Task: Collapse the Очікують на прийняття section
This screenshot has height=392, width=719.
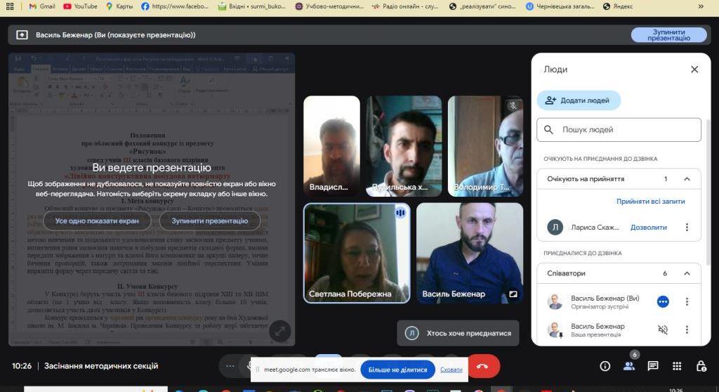Action: coord(687,179)
